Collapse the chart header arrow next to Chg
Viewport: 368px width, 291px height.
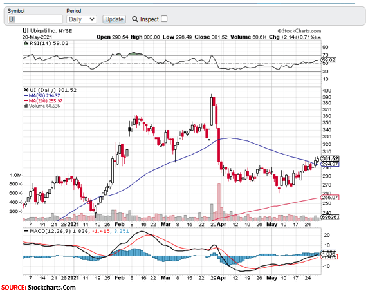(319, 37)
